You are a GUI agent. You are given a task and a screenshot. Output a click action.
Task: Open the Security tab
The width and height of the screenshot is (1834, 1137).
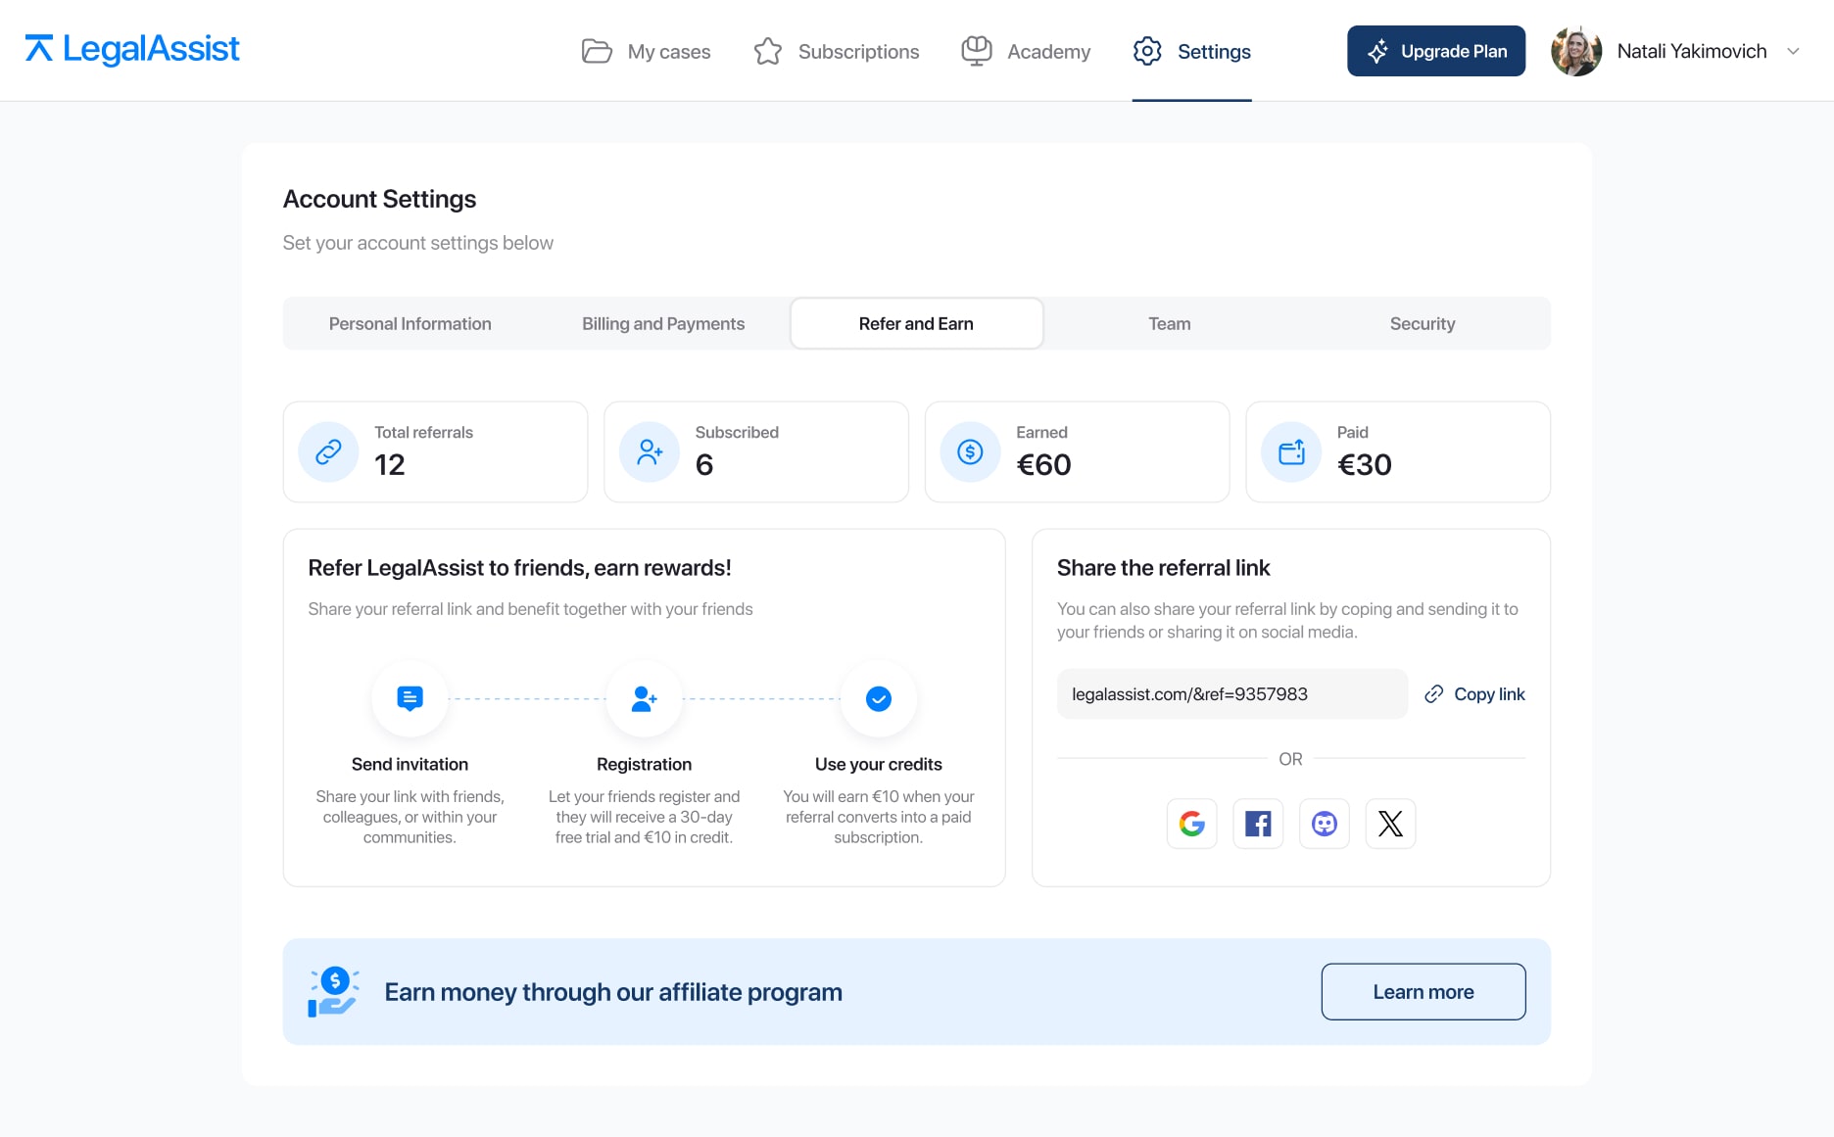(1423, 323)
